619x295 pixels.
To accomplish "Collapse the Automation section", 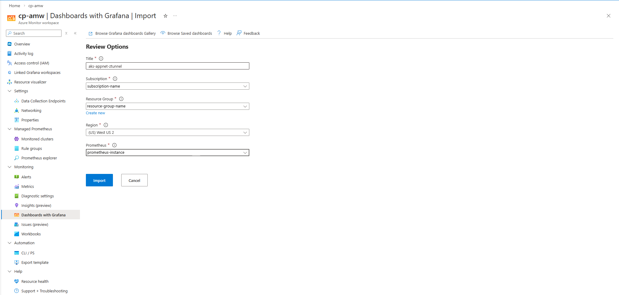I will click(10, 243).
